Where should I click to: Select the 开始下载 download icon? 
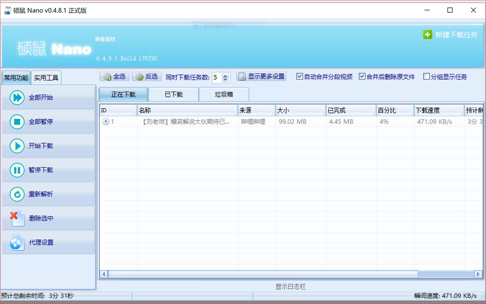17,146
